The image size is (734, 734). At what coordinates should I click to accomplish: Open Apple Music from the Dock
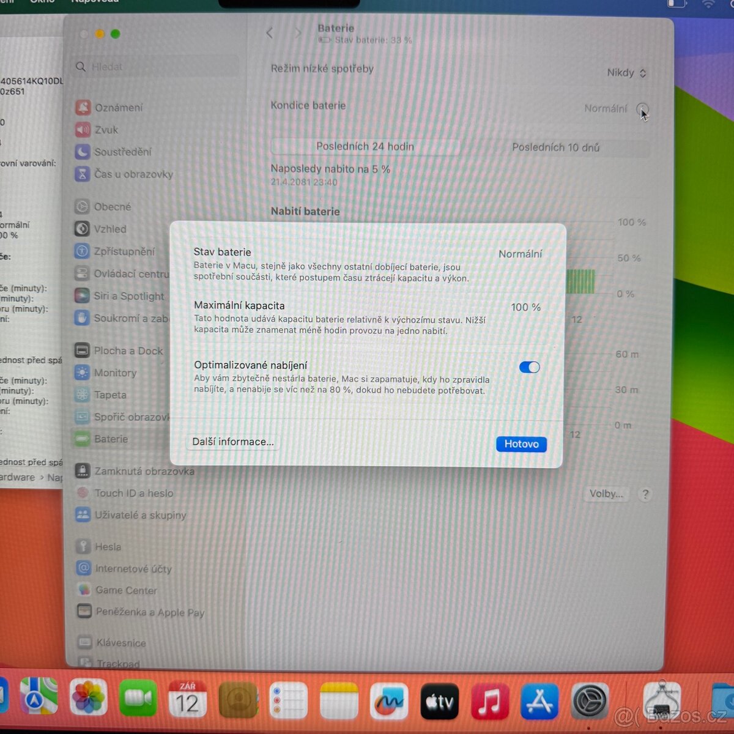coord(489,700)
